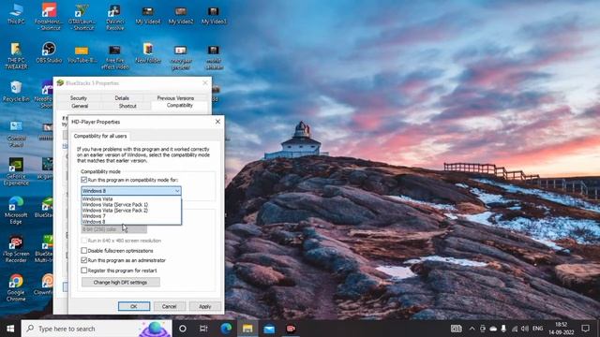This screenshot has height=337, width=600.
Task: Open the Windows Start menu
Action: (x=10, y=329)
